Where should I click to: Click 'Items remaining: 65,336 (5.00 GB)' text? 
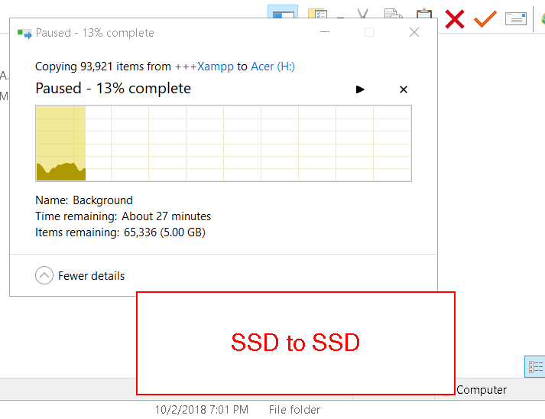click(x=120, y=232)
